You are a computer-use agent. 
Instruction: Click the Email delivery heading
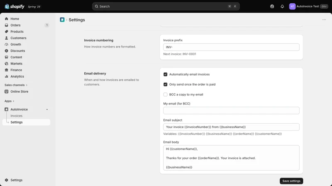click(95, 74)
